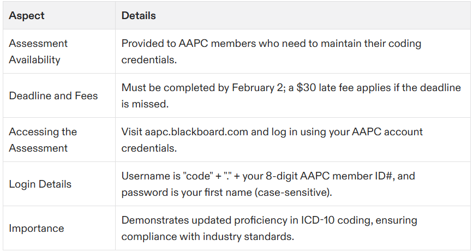Click the compliance with industry standards line

point(207,236)
